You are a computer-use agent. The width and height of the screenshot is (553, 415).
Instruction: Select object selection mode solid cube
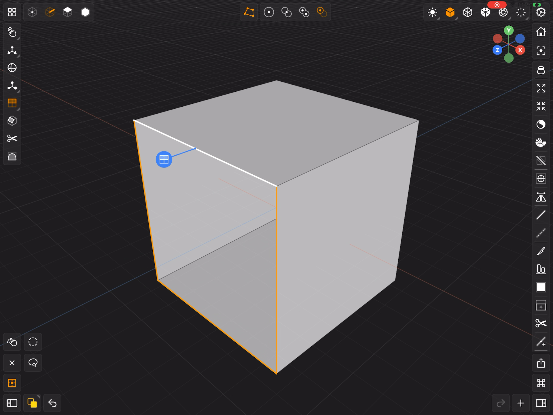(85, 12)
